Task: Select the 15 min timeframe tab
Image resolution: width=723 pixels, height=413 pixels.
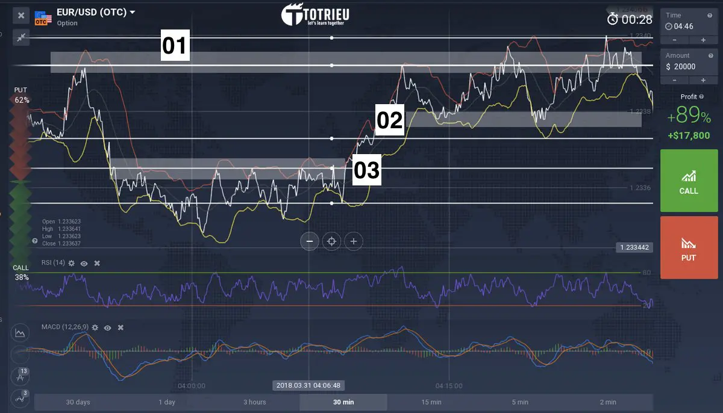Action: (x=431, y=402)
